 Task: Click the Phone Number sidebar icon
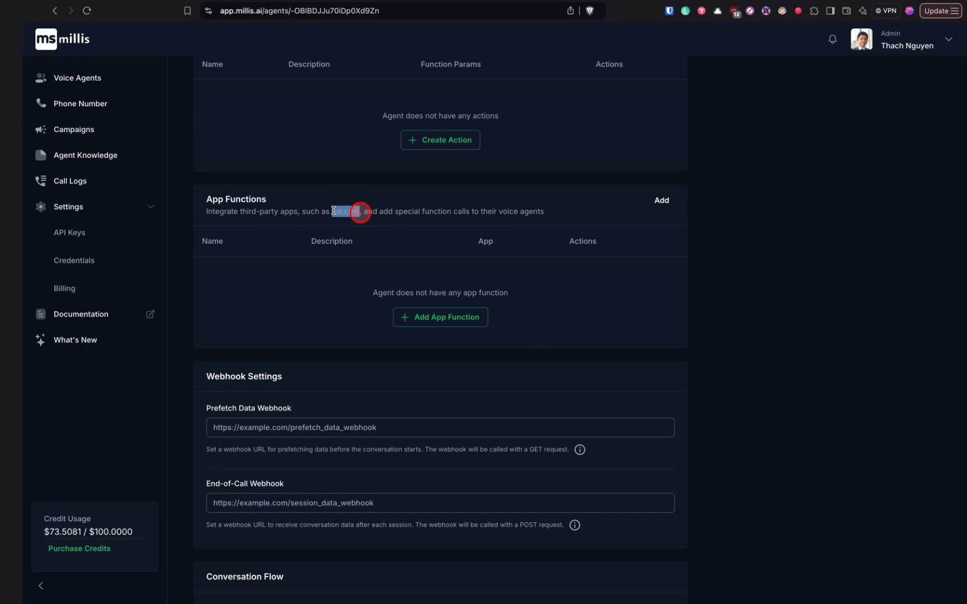tap(40, 103)
